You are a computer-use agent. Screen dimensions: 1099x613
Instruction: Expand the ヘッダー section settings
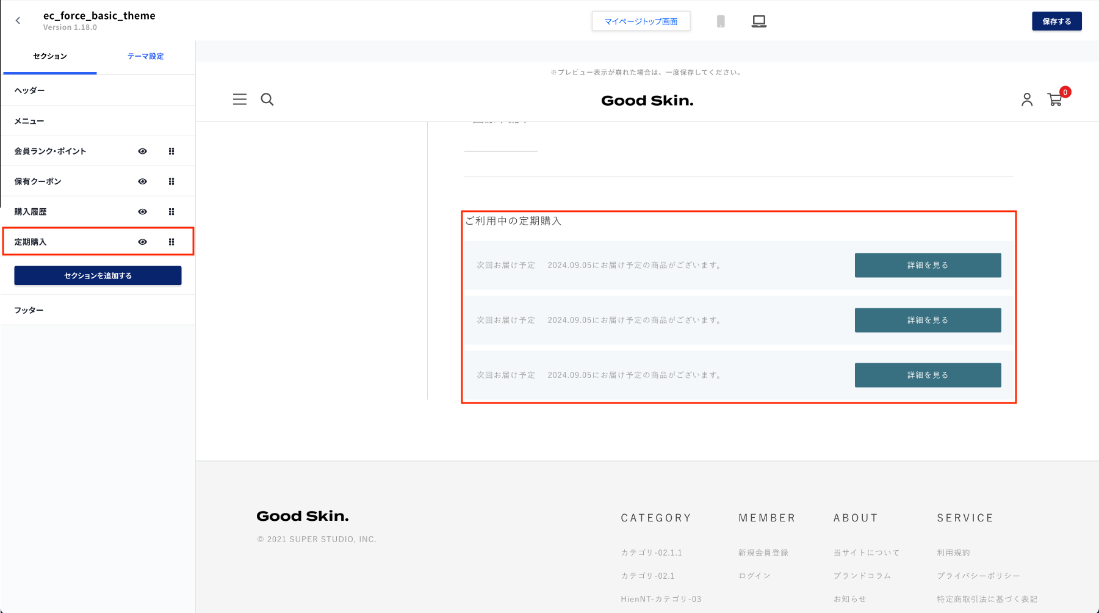point(30,90)
